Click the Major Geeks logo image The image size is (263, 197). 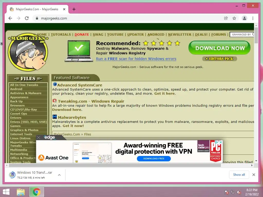coord(28,52)
